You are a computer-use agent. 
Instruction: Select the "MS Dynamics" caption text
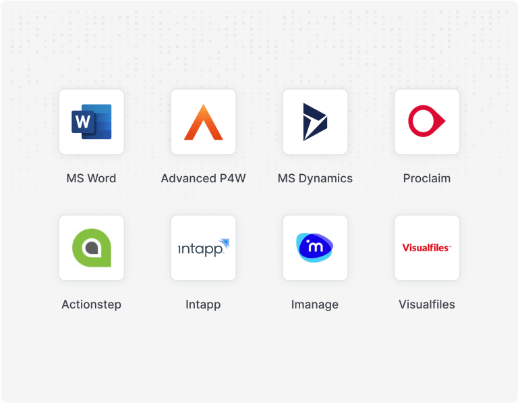coord(315,179)
